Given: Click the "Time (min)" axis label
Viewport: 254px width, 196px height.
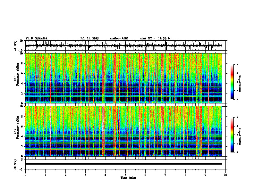Looking at the screenshot, I should [x=128, y=178].
